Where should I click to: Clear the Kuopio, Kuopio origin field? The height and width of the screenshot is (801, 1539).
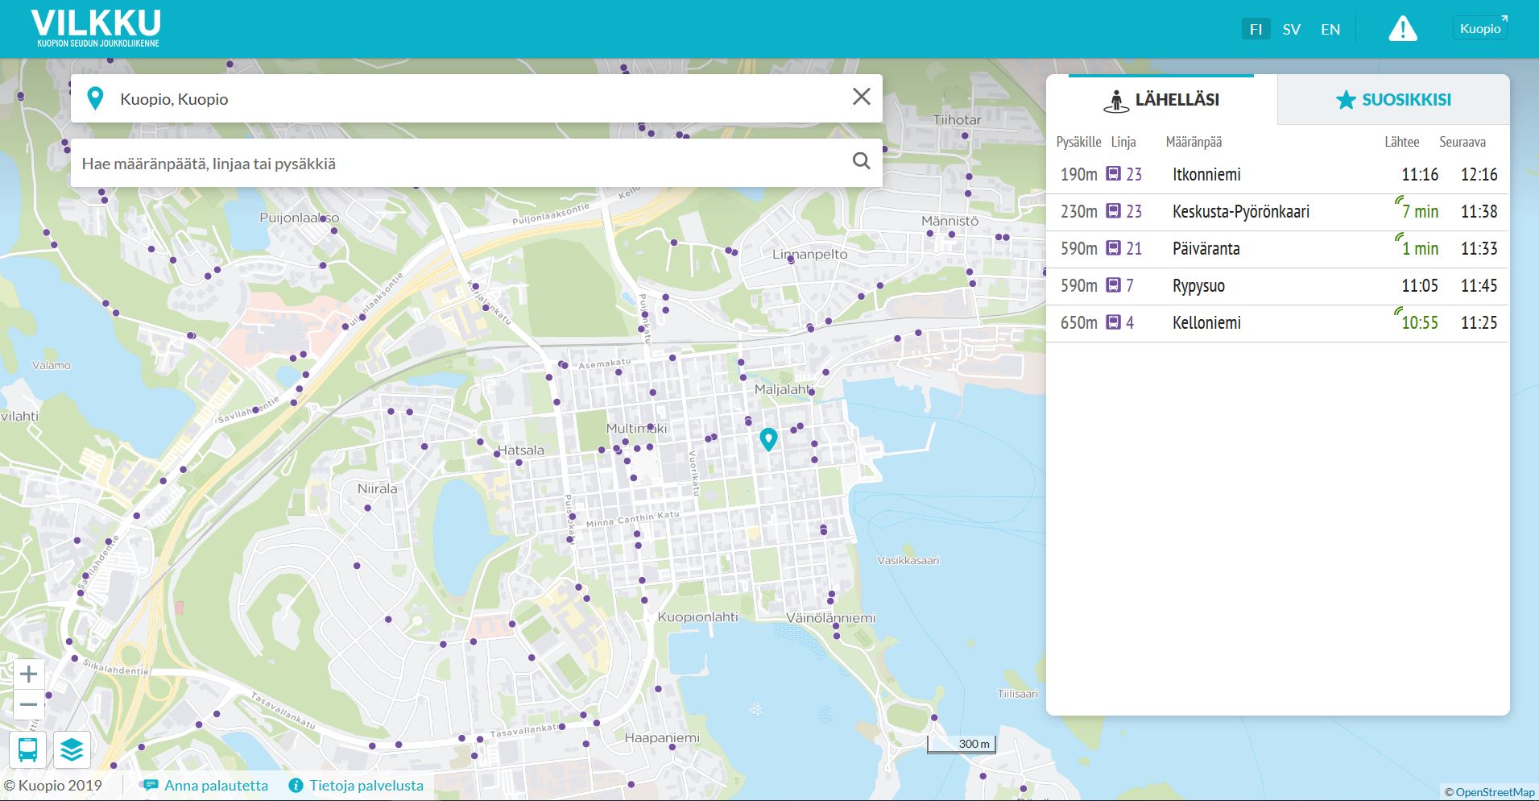[x=861, y=98]
